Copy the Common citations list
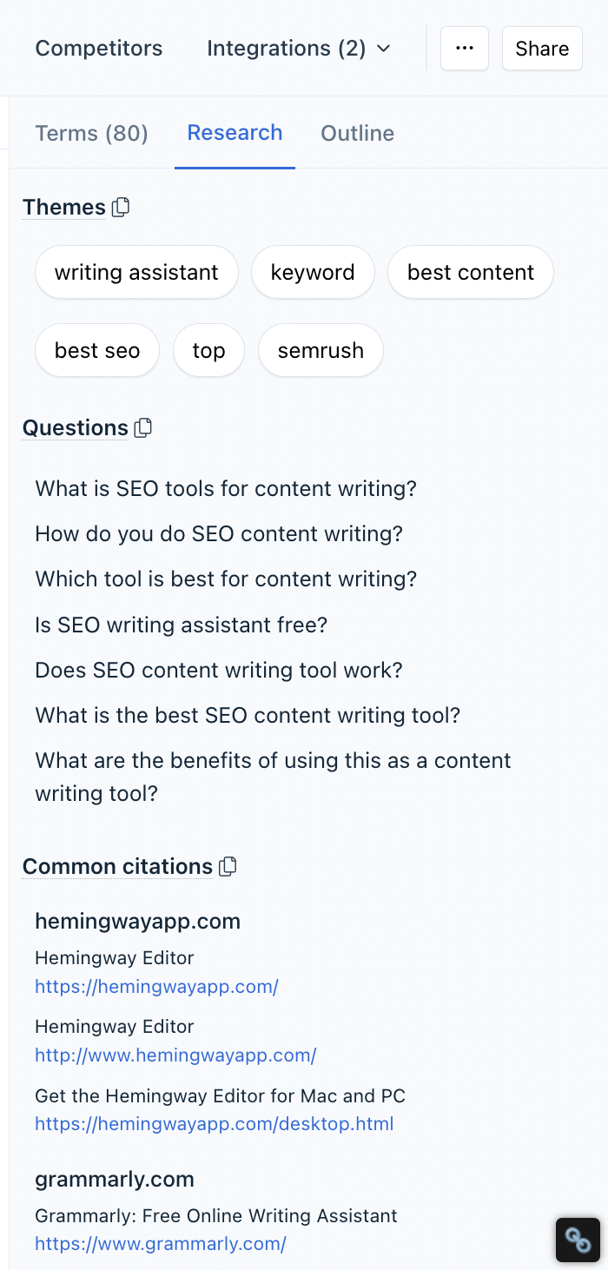The height and width of the screenshot is (1270, 608). click(x=228, y=867)
